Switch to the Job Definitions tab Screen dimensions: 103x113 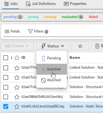click(x=41, y=4)
